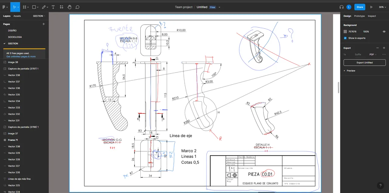Open the Prototype tab
The height and width of the screenshot is (193, 389).
coord(360,16)
